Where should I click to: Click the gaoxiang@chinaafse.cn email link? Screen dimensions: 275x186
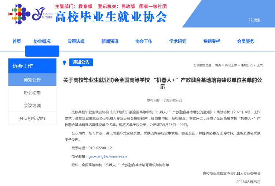[107, 156]
